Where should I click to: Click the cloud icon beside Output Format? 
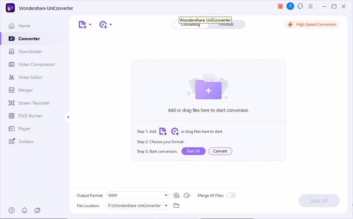tap(187, 195)
